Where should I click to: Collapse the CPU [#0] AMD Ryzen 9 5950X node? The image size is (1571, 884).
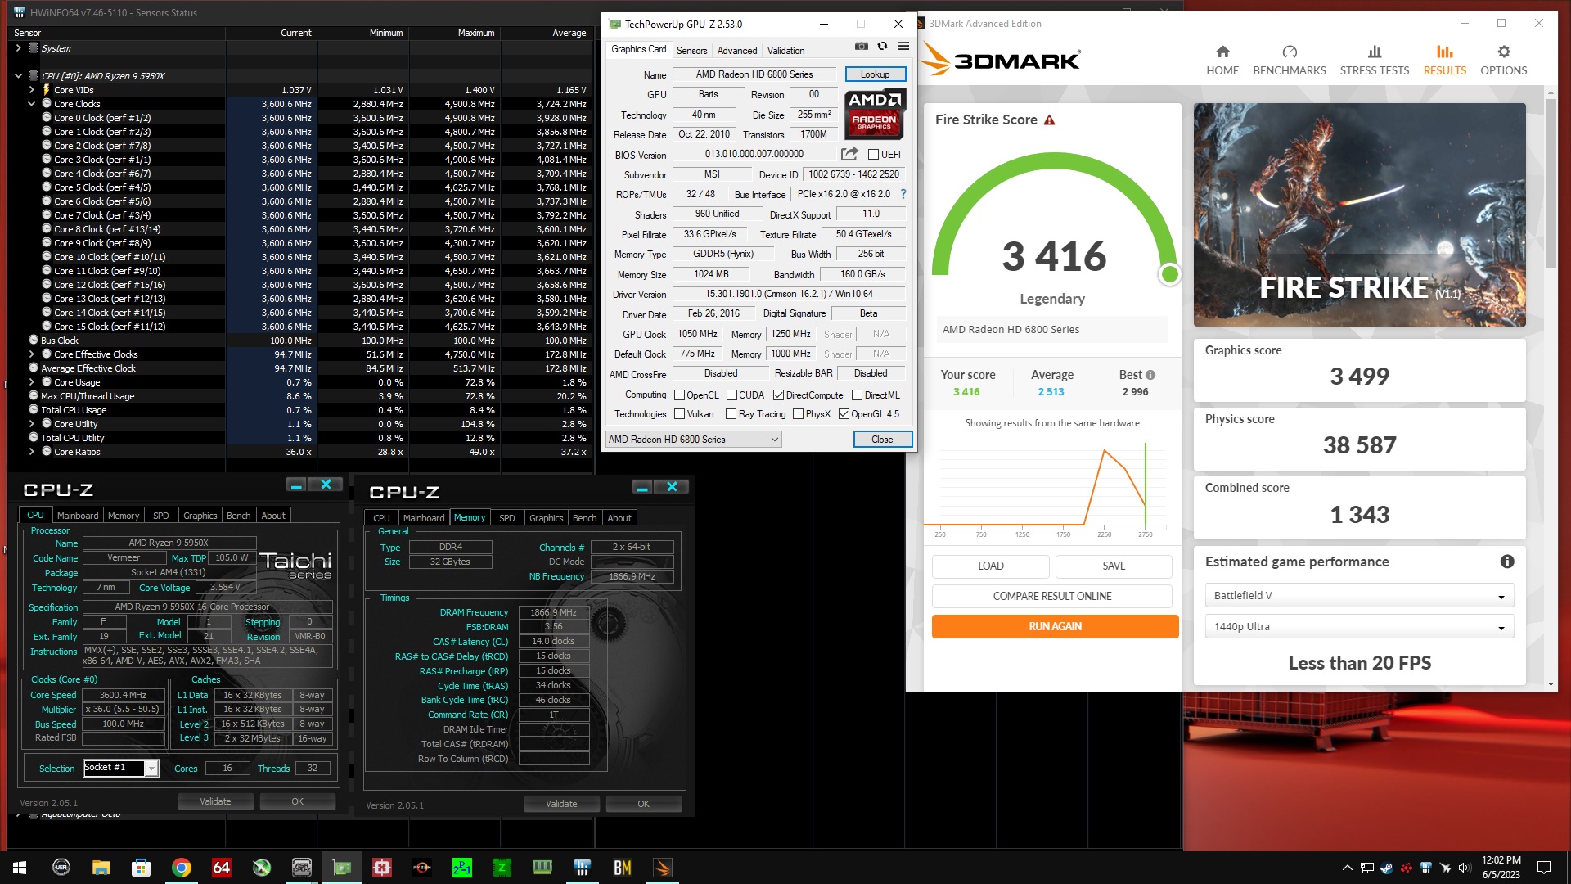point(18,76)
